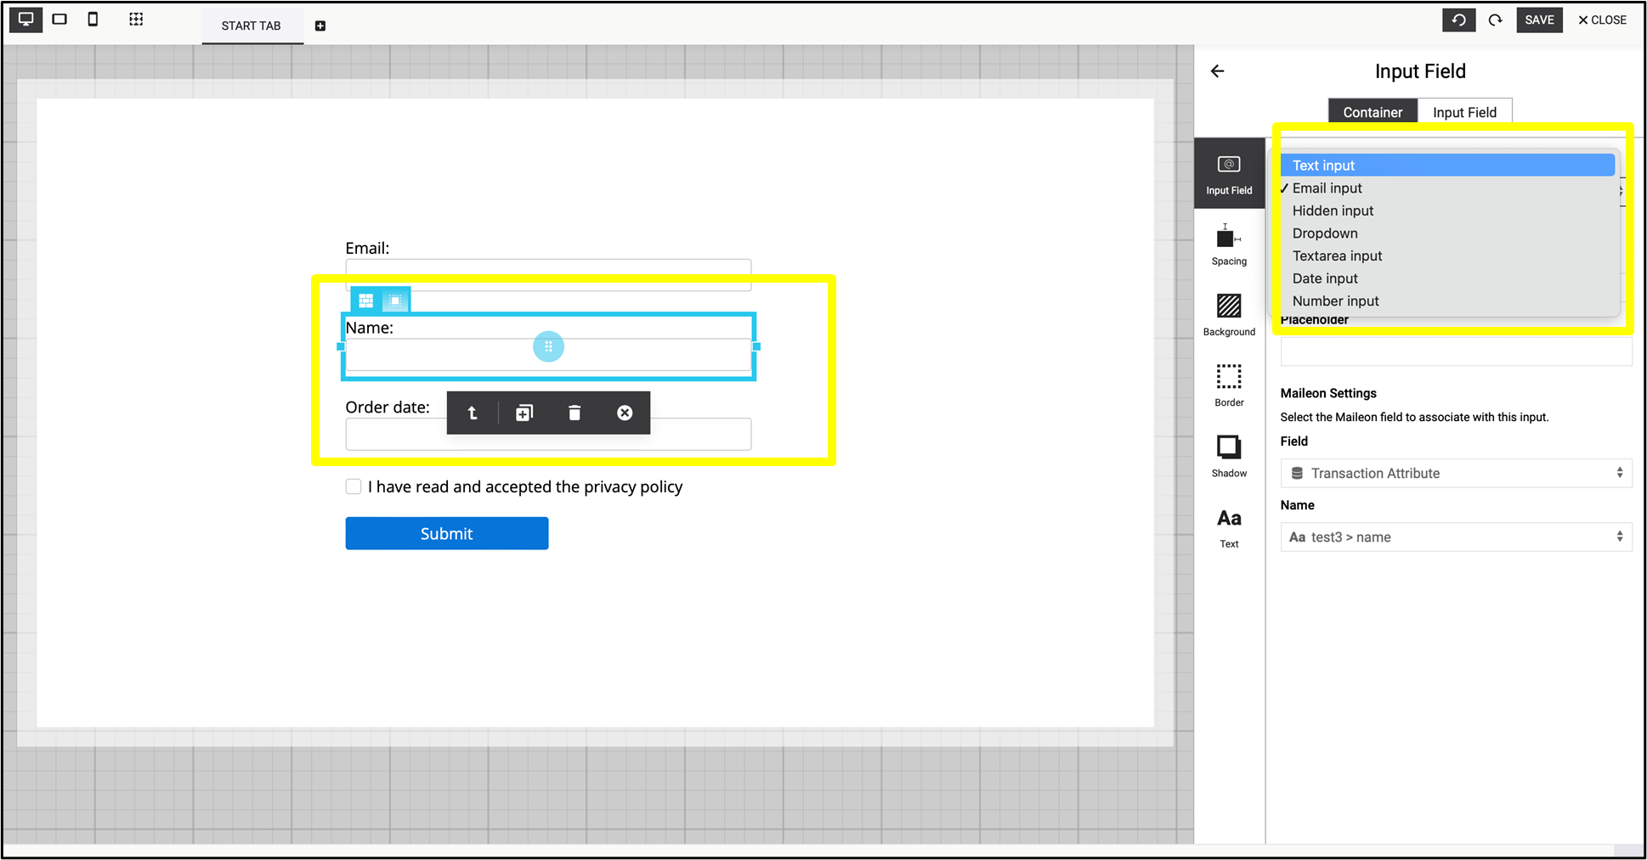The height and width of the screenshot is (860, 1647).
Task: Switch to the Input Field tab
Action: [1464, 112]
